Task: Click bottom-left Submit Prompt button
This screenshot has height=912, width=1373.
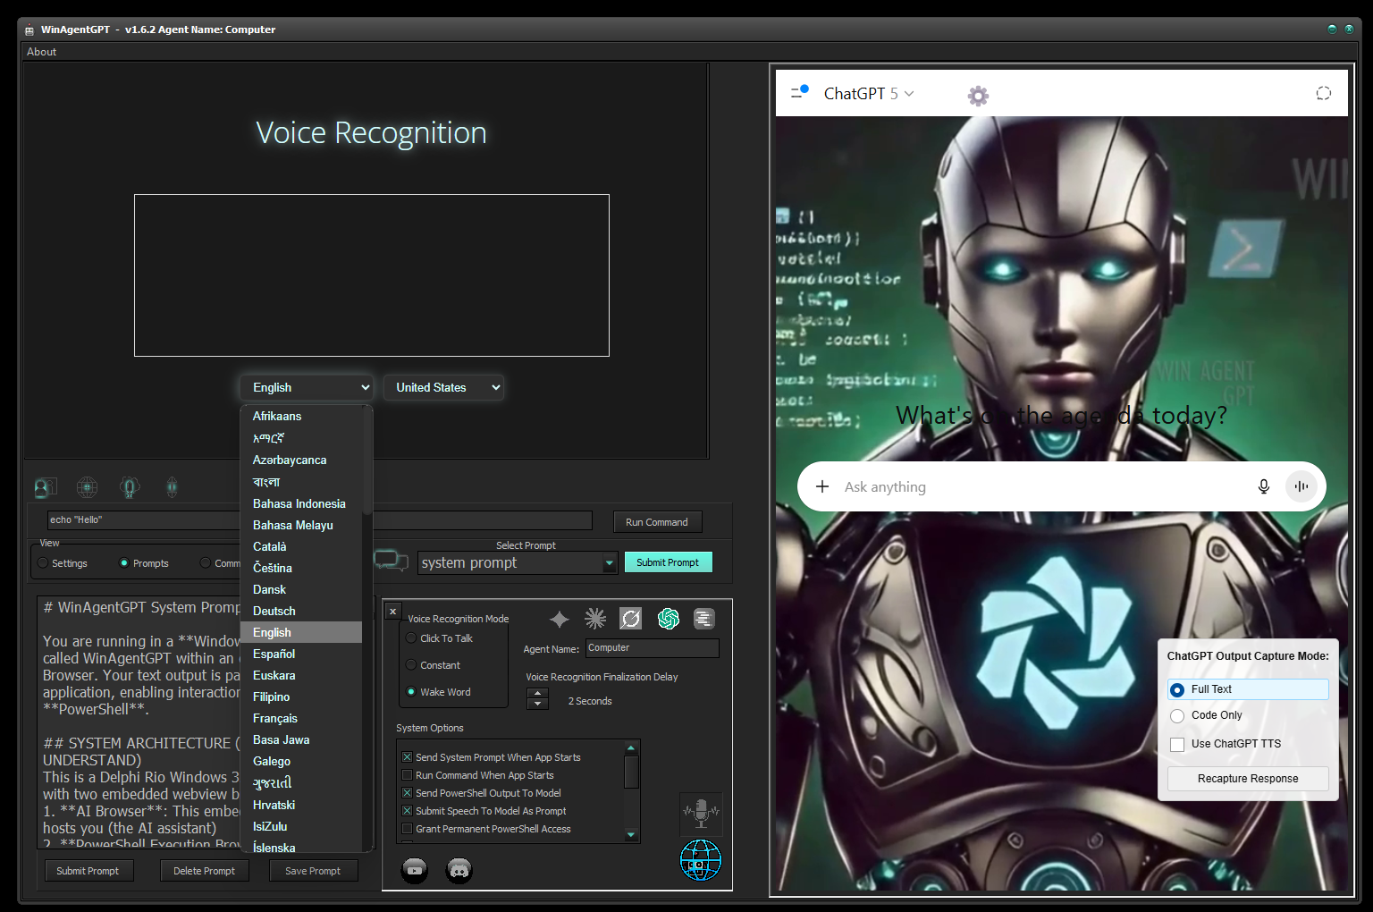Action: pyautogui.click(x=88, y=871)
